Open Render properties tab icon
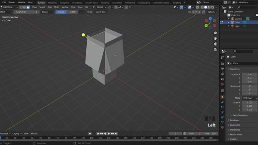Viewport: 258px width, 145px height. [x=222, y=64]
